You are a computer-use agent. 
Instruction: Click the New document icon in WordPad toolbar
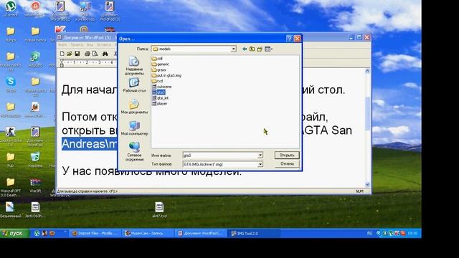(62, 54)
